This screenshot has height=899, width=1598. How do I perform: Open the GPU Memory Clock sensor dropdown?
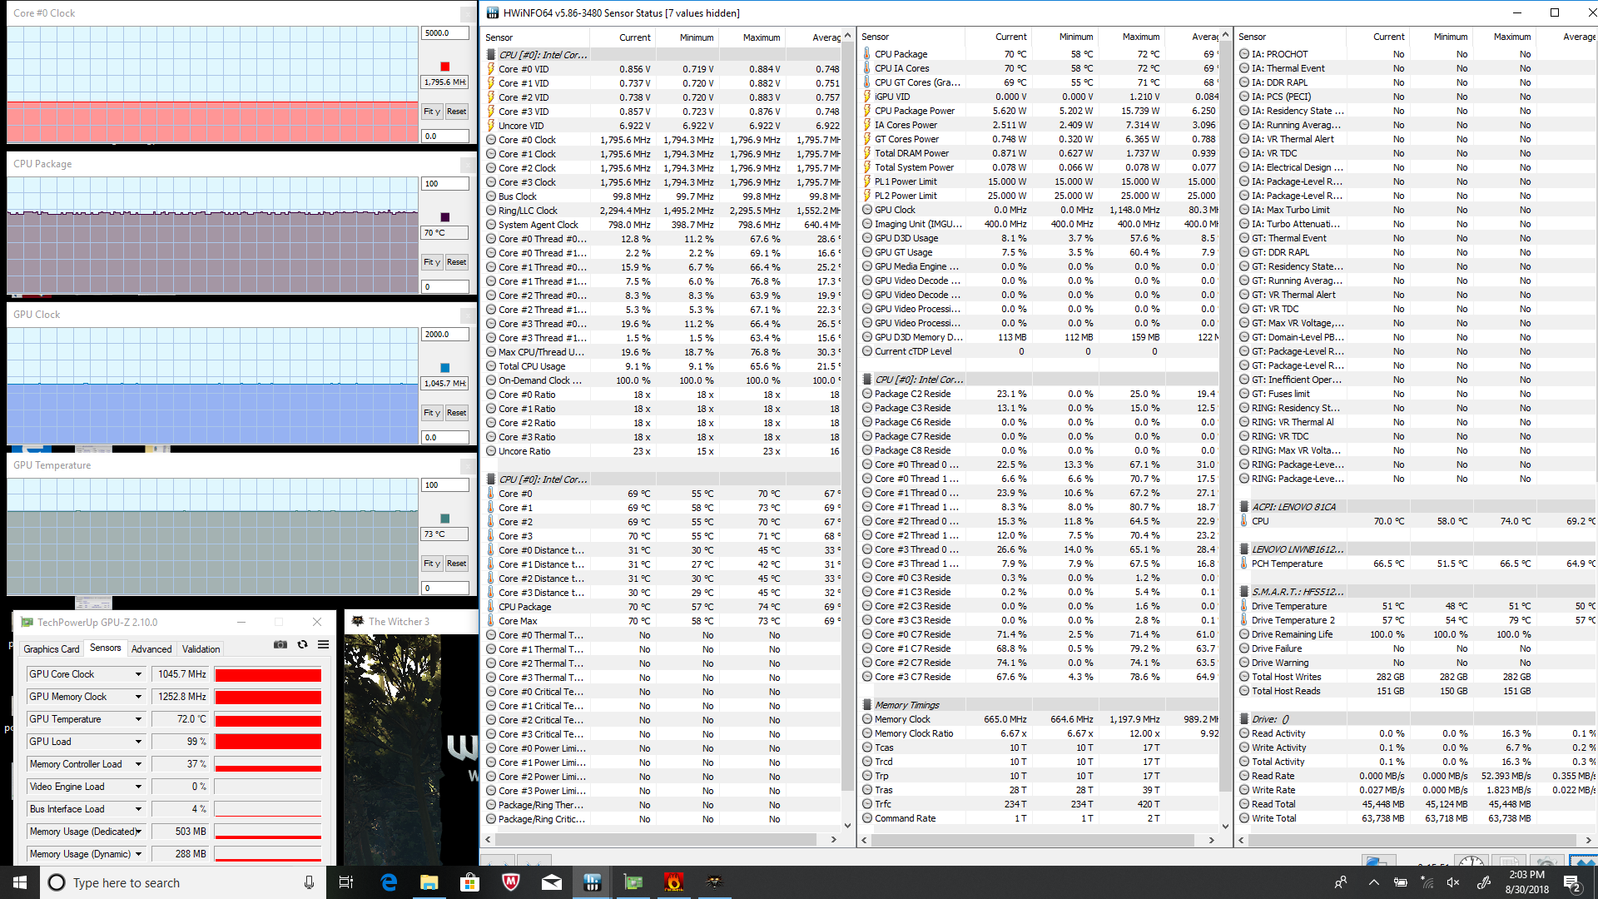pos(138,697)
